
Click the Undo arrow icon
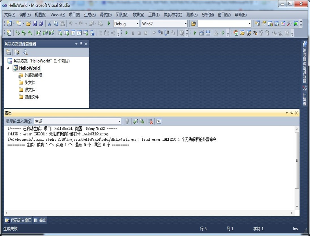point(71,24)
